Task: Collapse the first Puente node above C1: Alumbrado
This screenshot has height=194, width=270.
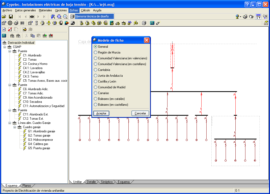Action: pos(10,51)
